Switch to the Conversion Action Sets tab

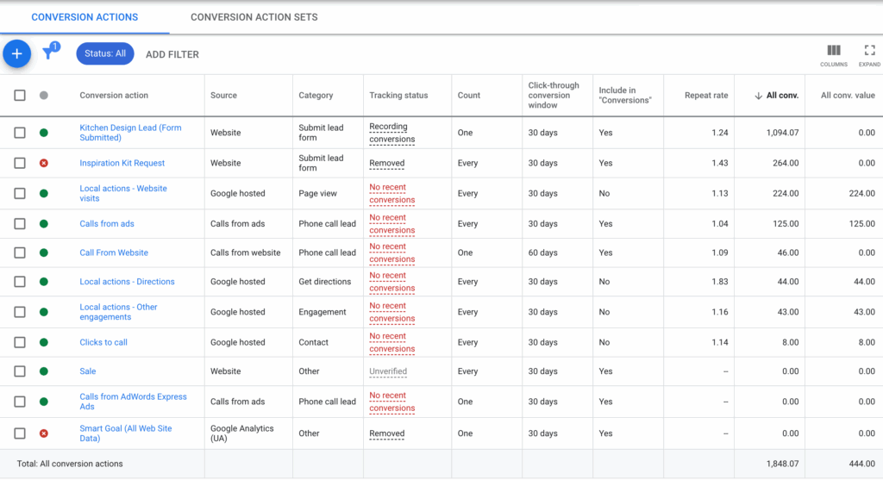[x=254, y=17]
